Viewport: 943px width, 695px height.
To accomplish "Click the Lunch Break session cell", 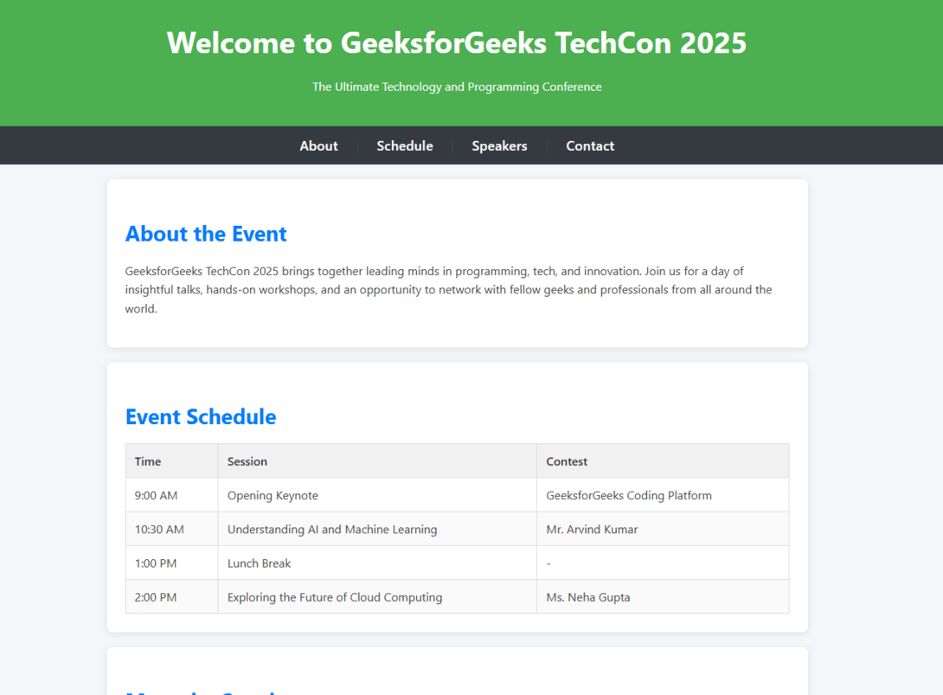I will pyautogui.click(x=377, y=563).
